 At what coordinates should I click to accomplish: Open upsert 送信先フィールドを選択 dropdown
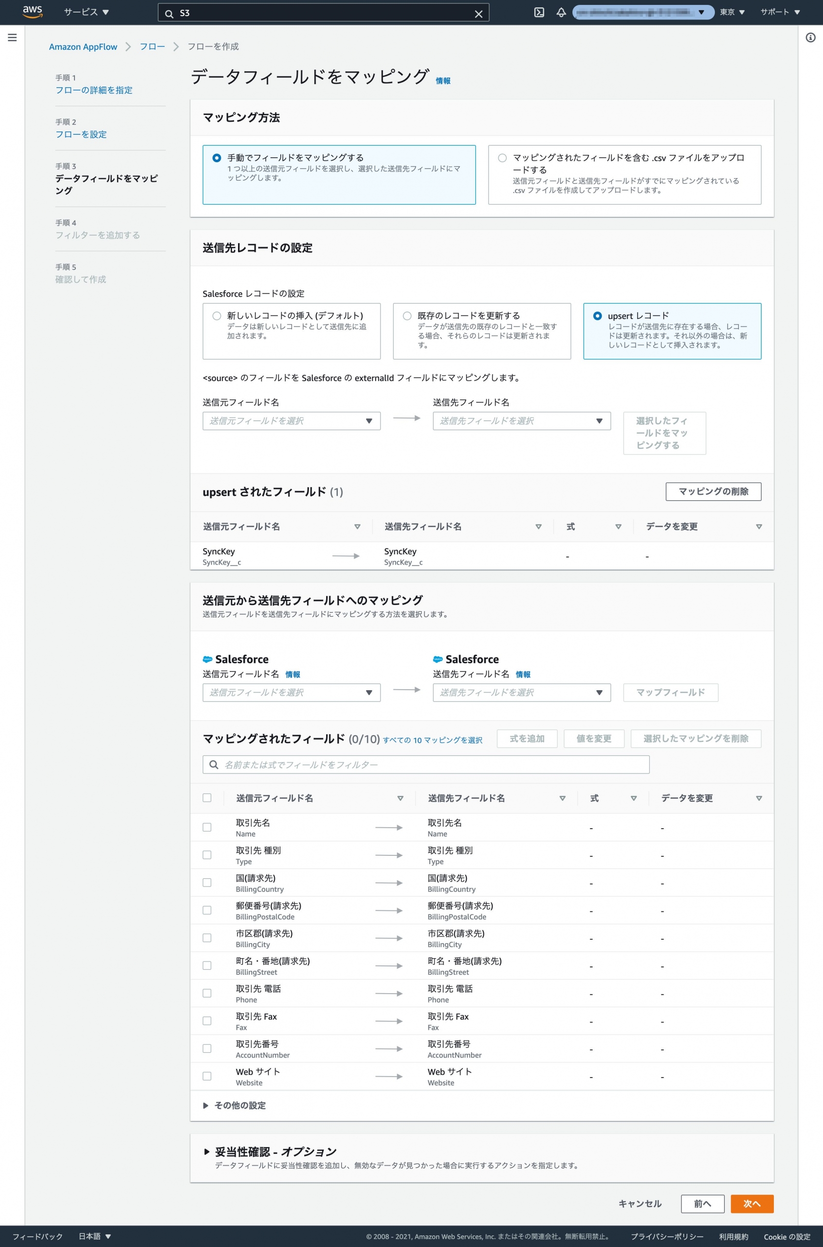[522, 421]
